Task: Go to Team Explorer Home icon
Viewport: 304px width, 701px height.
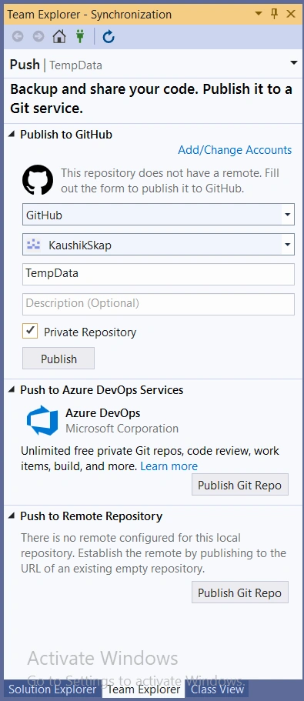Action: [59, 36]
